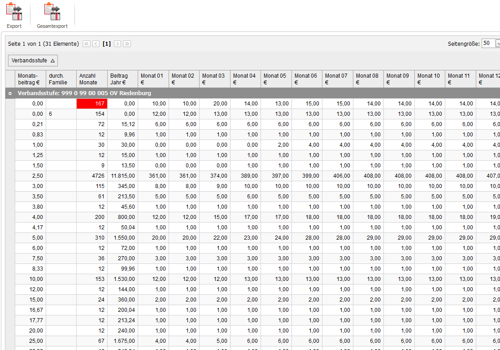Go to the next page arrow

[x=117, y=44]
